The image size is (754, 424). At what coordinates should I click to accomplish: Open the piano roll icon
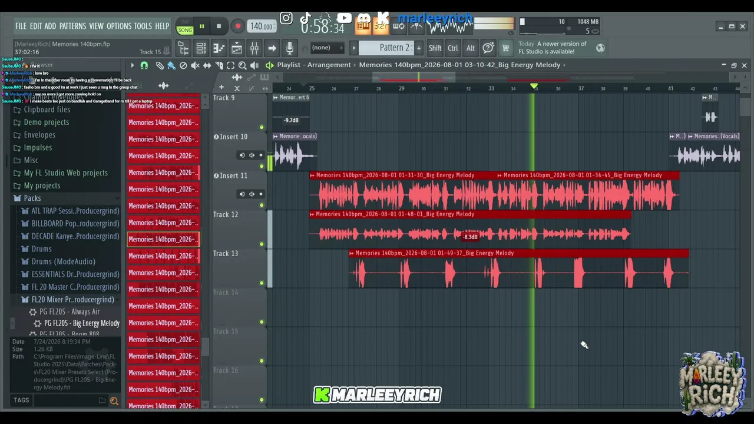[219, 48]
